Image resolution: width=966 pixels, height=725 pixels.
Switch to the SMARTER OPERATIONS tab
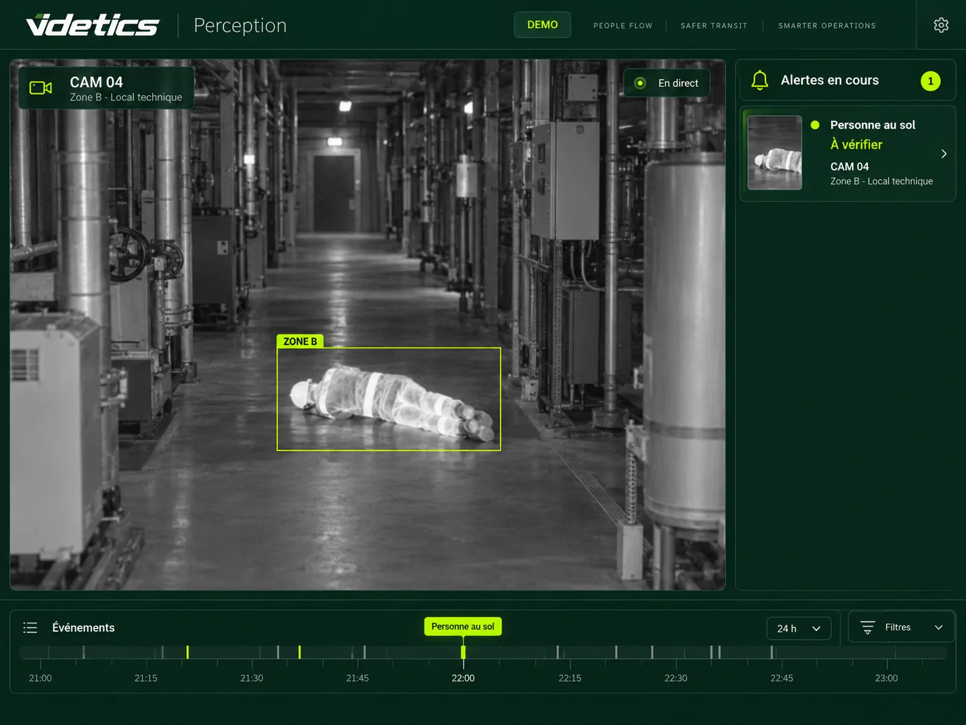coord(827,25)
